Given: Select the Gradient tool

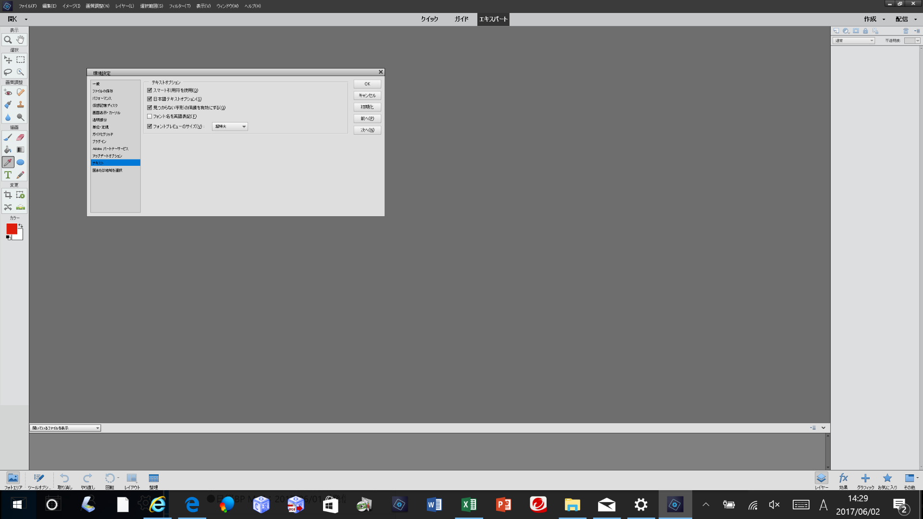Looking at the screenshot, I should click(x=20, y=150).
